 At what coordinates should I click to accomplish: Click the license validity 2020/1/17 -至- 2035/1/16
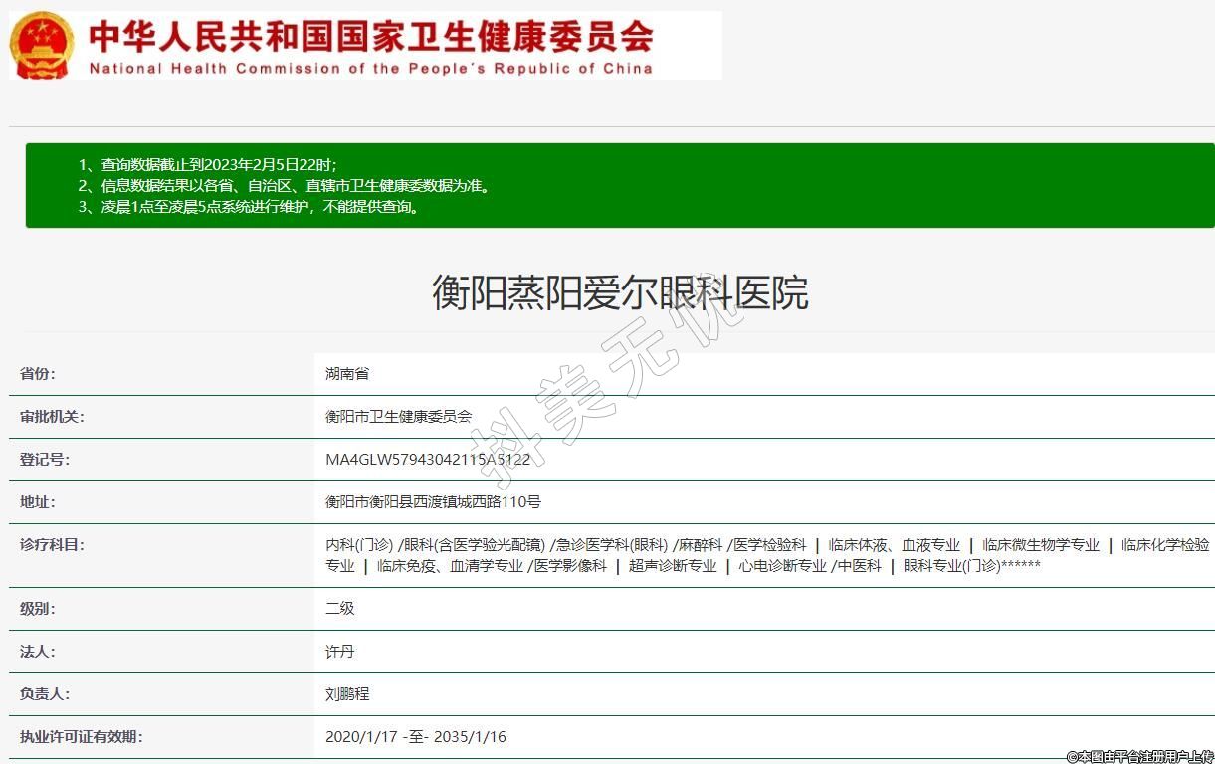[x=416, y=737]
